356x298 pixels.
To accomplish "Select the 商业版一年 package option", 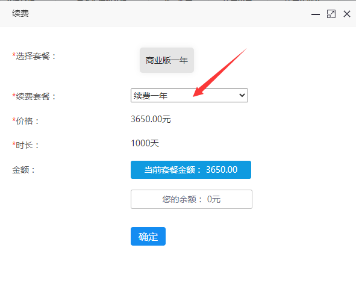I will click(x=167, y=60).
